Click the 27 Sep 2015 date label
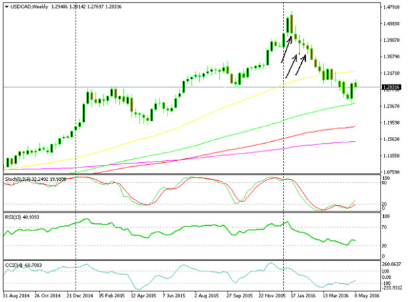This screenshot has height=302, width=415. click(240, 295)
